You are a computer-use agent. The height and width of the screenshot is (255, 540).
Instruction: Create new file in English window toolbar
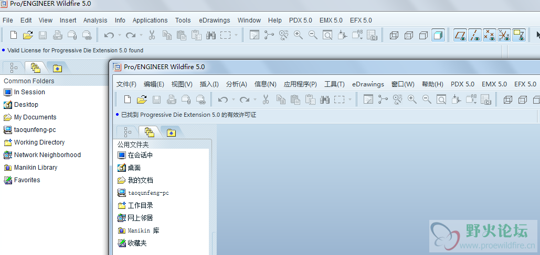pos(14,35)
